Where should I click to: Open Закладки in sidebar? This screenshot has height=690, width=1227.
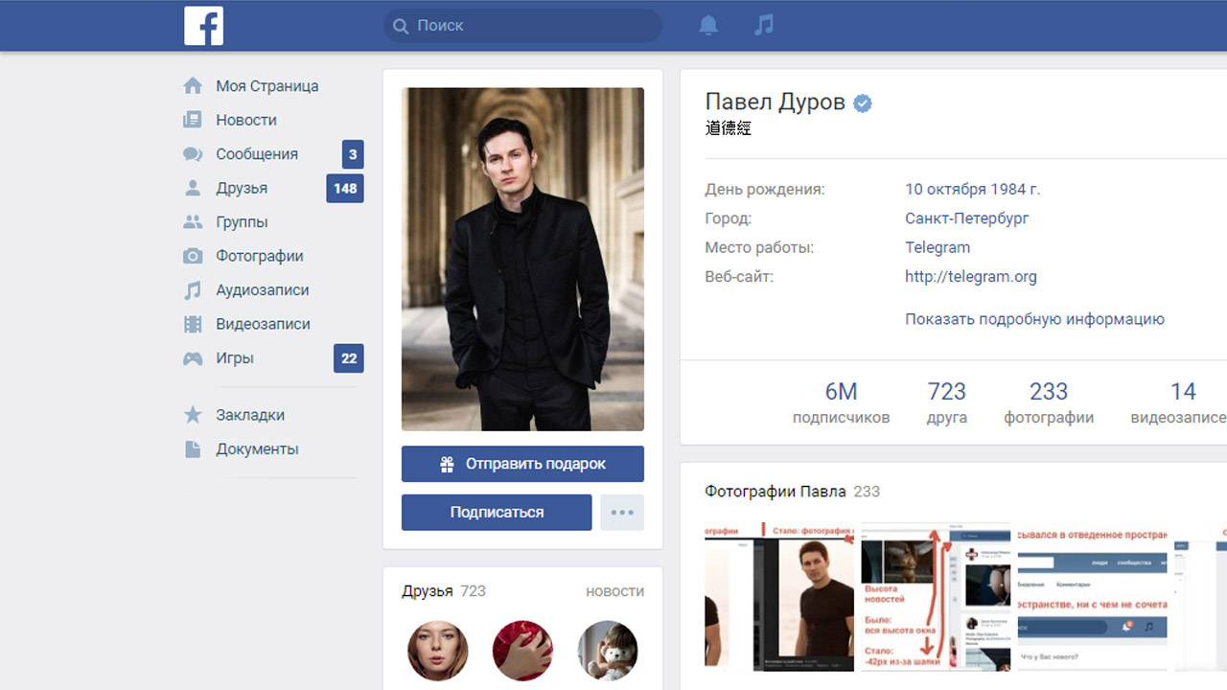250,415
